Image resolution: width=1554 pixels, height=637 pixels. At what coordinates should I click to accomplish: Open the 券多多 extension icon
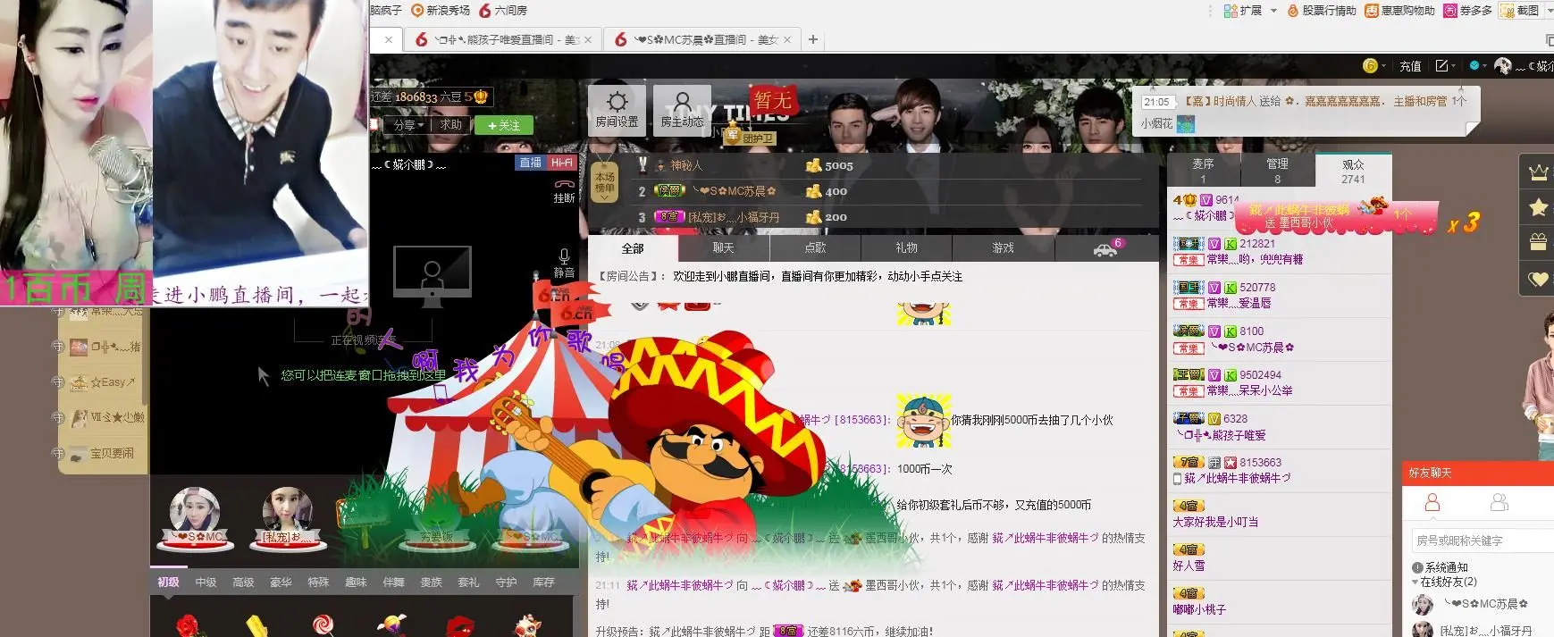(1467, 11)
